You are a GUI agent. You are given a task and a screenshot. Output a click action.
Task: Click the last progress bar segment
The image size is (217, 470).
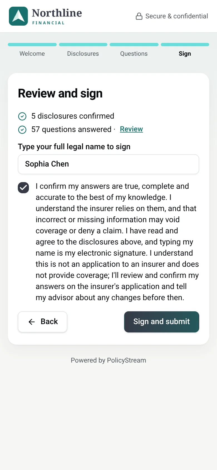(185, 45)
